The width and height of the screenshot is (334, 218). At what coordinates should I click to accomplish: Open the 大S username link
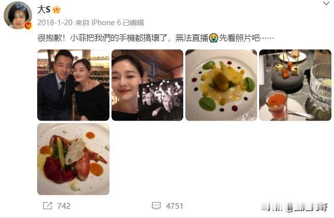click(44, 10)
